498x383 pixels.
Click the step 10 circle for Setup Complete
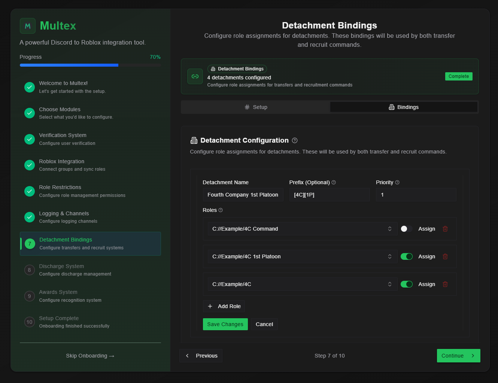point(30,322)
